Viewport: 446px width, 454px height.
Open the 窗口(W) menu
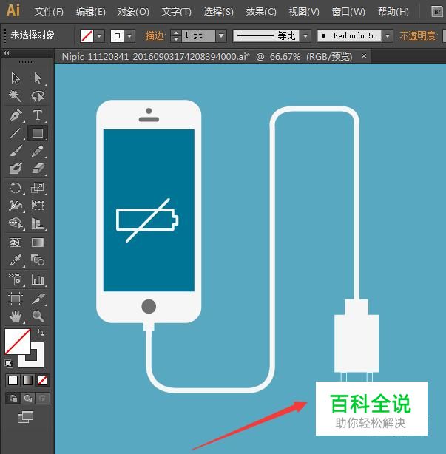pos(348,12)
